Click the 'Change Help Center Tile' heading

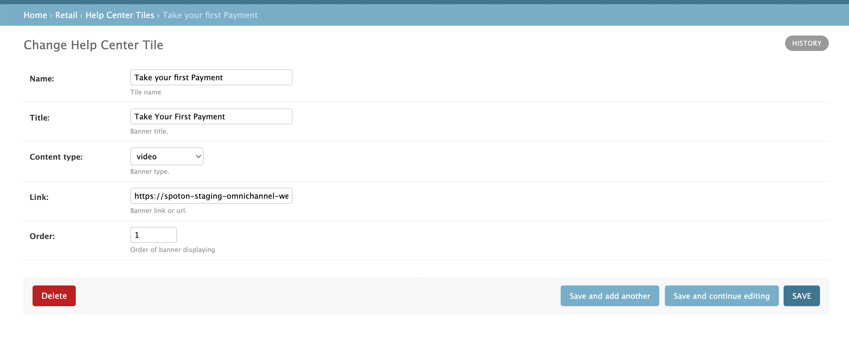(x=93, y=45)
